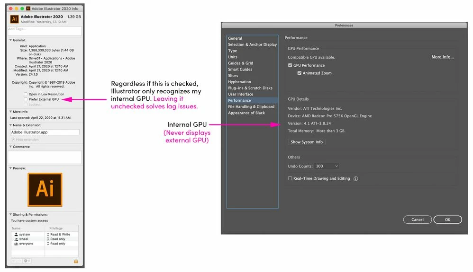Open Plug-ins & Scratch Disks preferences
The image size is (473, 272).
pos(250,88)
